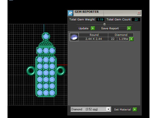Click the Update button label
157x118 pixels.
coord(83,29)
